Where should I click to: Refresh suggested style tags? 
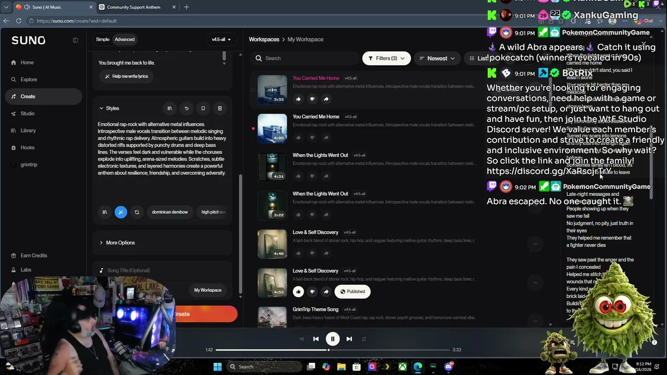137,212
